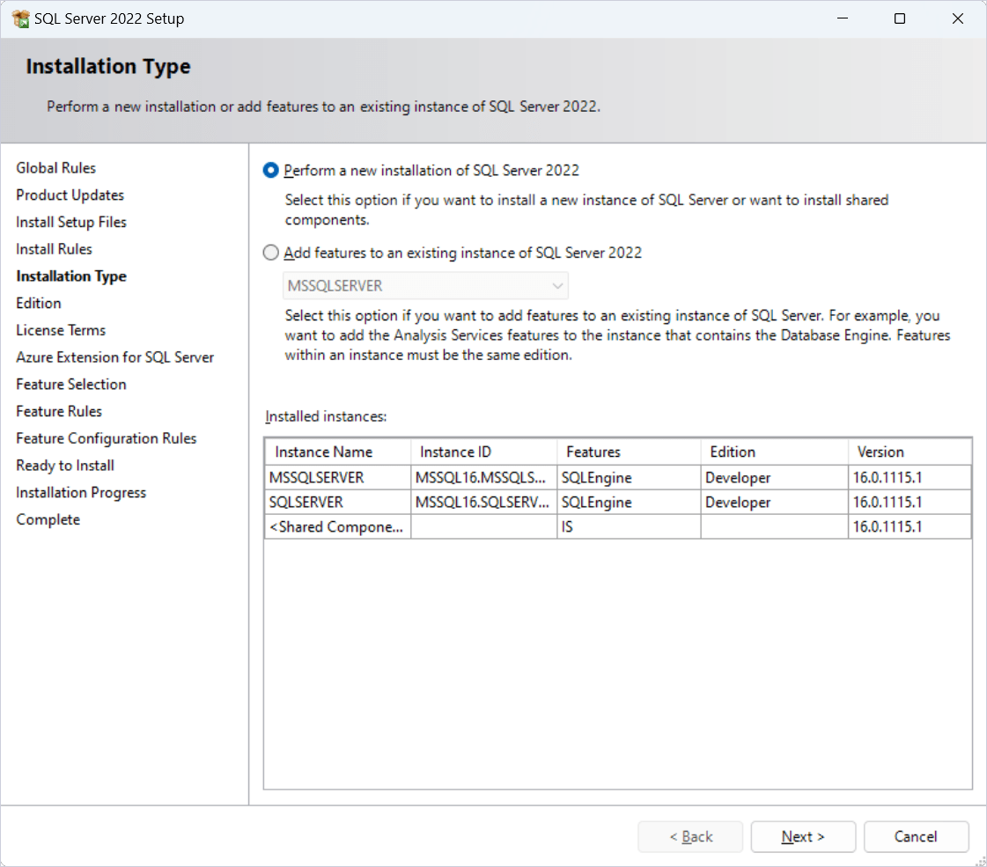Click Edition column header
This screenshot has width=987, height=867.
775,452
